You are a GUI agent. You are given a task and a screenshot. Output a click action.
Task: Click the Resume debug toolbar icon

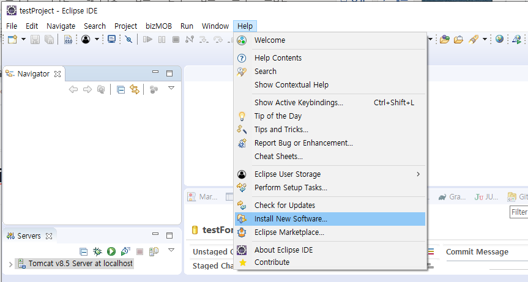coord(147,39)
